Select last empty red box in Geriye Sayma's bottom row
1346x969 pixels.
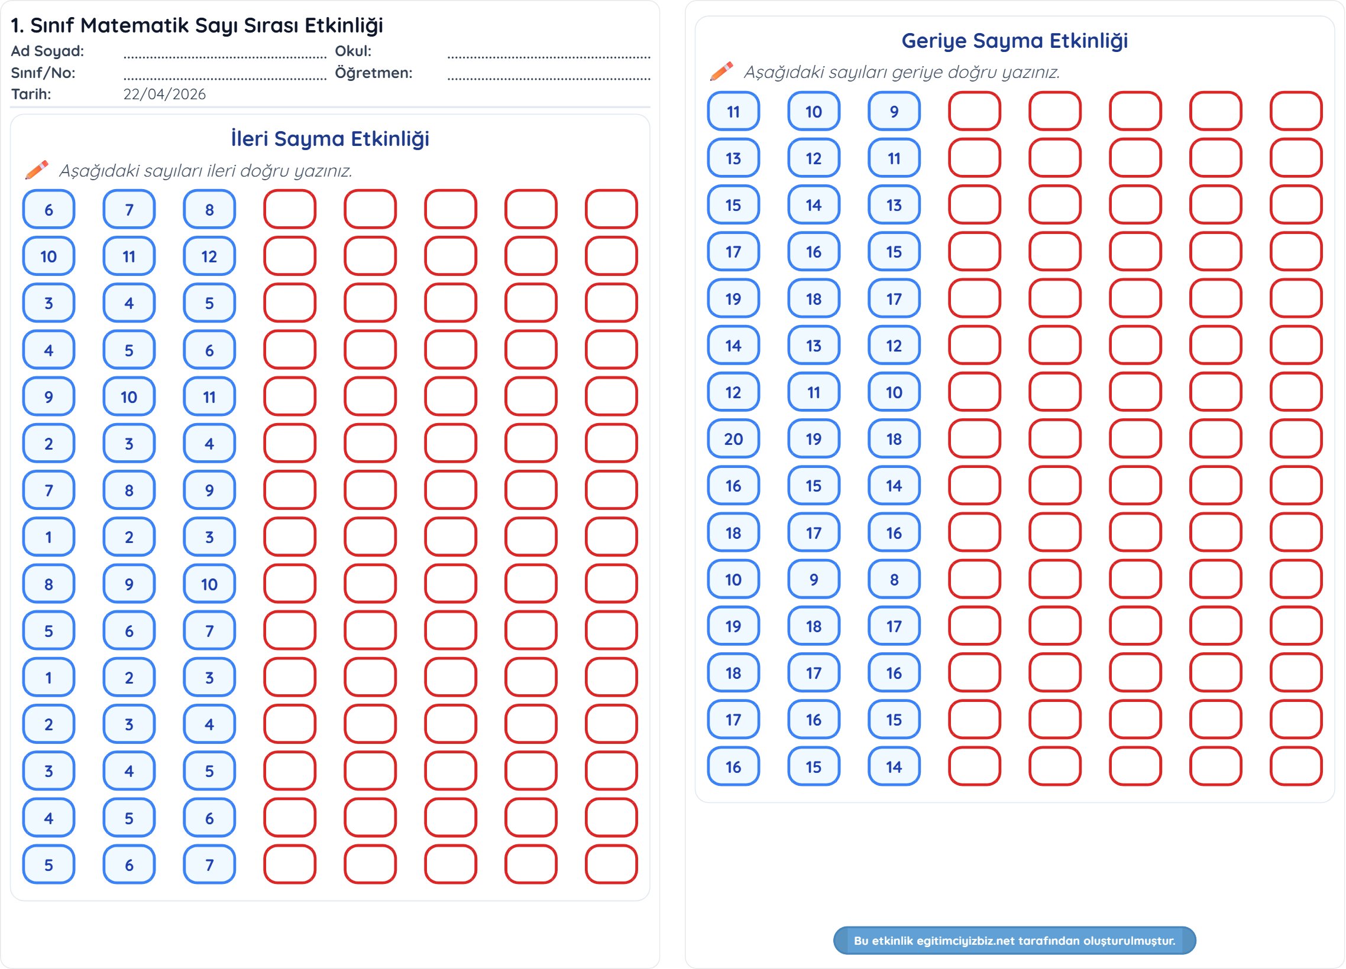click(x=1296, y=766)
